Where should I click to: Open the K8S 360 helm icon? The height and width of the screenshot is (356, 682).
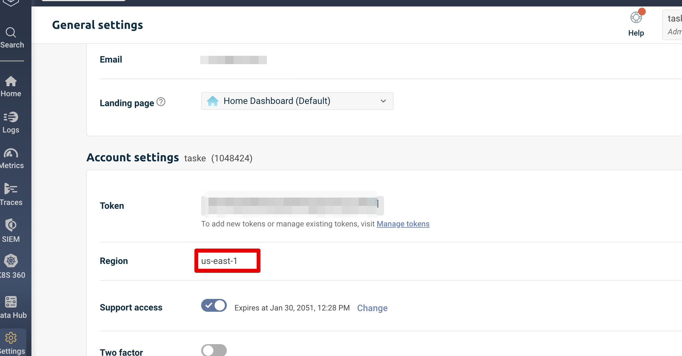pyautogui.click(x=11, y=261)
